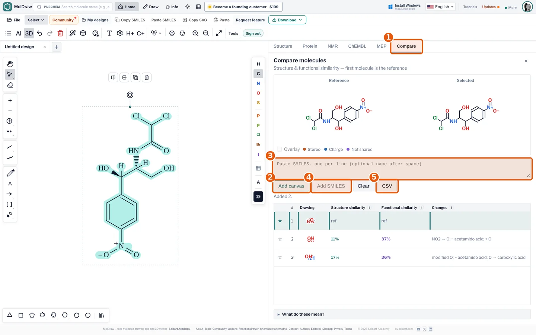Select the text T tool

point(109,33)
